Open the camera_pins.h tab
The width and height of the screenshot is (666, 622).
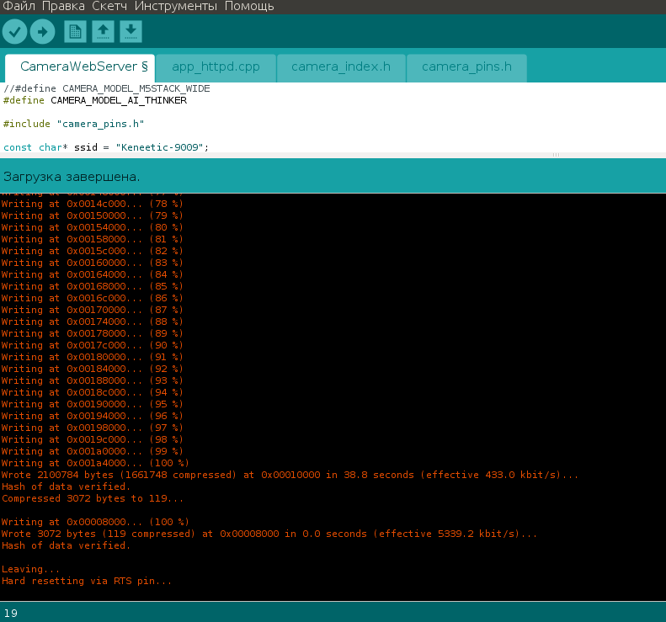pyautogui.click(x=466, y=67)
